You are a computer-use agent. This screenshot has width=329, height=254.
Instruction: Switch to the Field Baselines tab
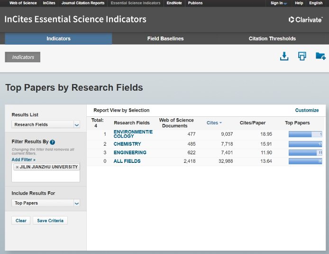pyautogui.click(x=165, y=38)
